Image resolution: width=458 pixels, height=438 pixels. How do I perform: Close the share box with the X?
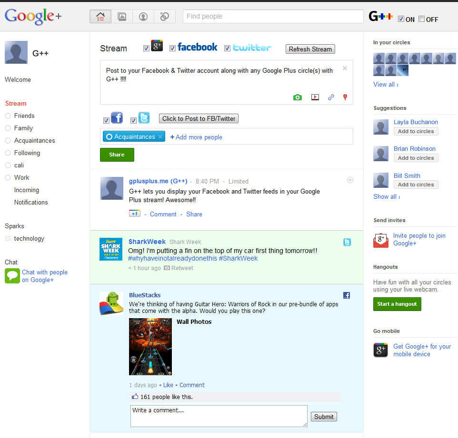[x=345, y=68]
